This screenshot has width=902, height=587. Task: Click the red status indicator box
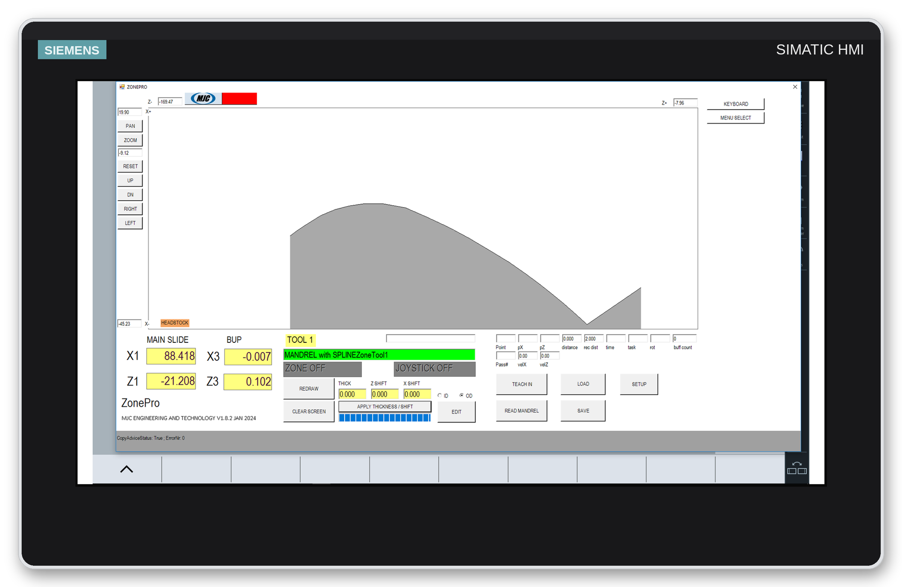[239, 98]
